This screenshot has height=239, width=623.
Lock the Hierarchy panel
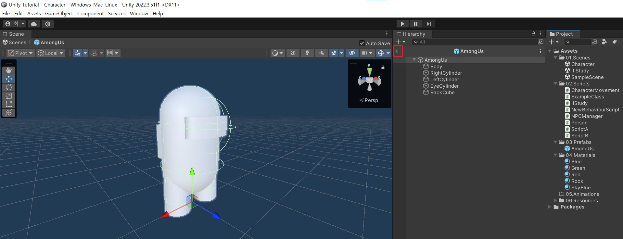tap(533, 34)
